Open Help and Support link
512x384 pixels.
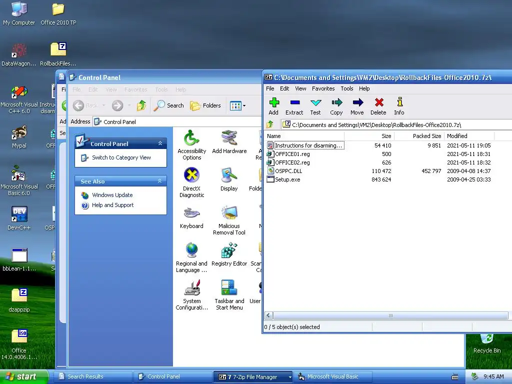(x=112, y=205)
